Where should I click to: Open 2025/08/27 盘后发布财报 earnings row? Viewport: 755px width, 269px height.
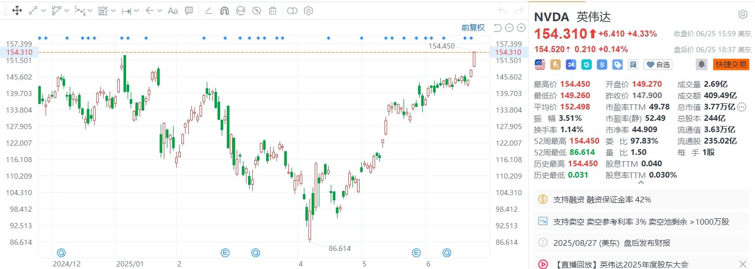click(x=641, y=243)
